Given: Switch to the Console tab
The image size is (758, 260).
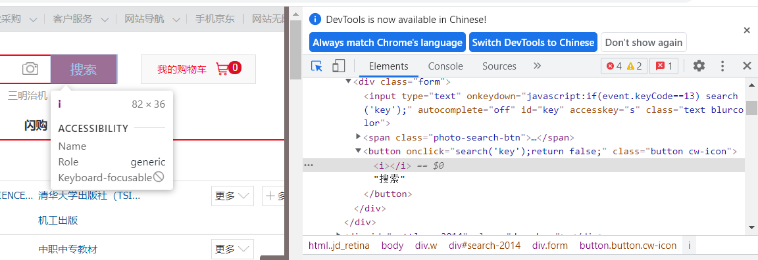Looking at the screenshot, I should (445, 66).
